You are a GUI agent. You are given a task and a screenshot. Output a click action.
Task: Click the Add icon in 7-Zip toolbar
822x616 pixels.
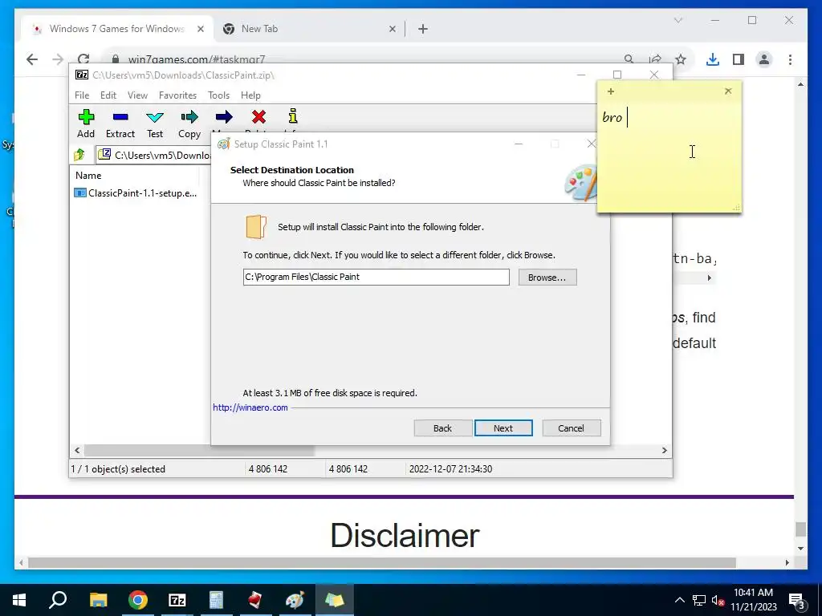(x=86, y=117)
